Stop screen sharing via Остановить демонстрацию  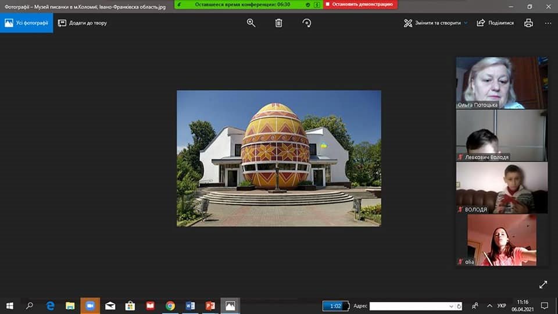point(360,4)
